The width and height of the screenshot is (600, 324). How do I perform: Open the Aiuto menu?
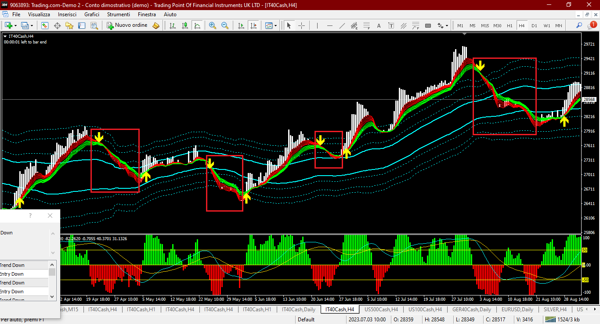[x=170, y=14]
